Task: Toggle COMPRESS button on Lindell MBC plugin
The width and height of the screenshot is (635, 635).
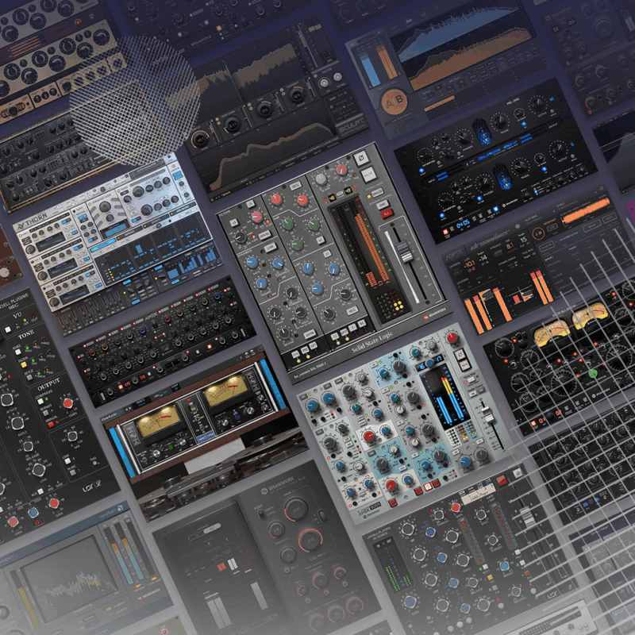Action: (x=40, y=402)
